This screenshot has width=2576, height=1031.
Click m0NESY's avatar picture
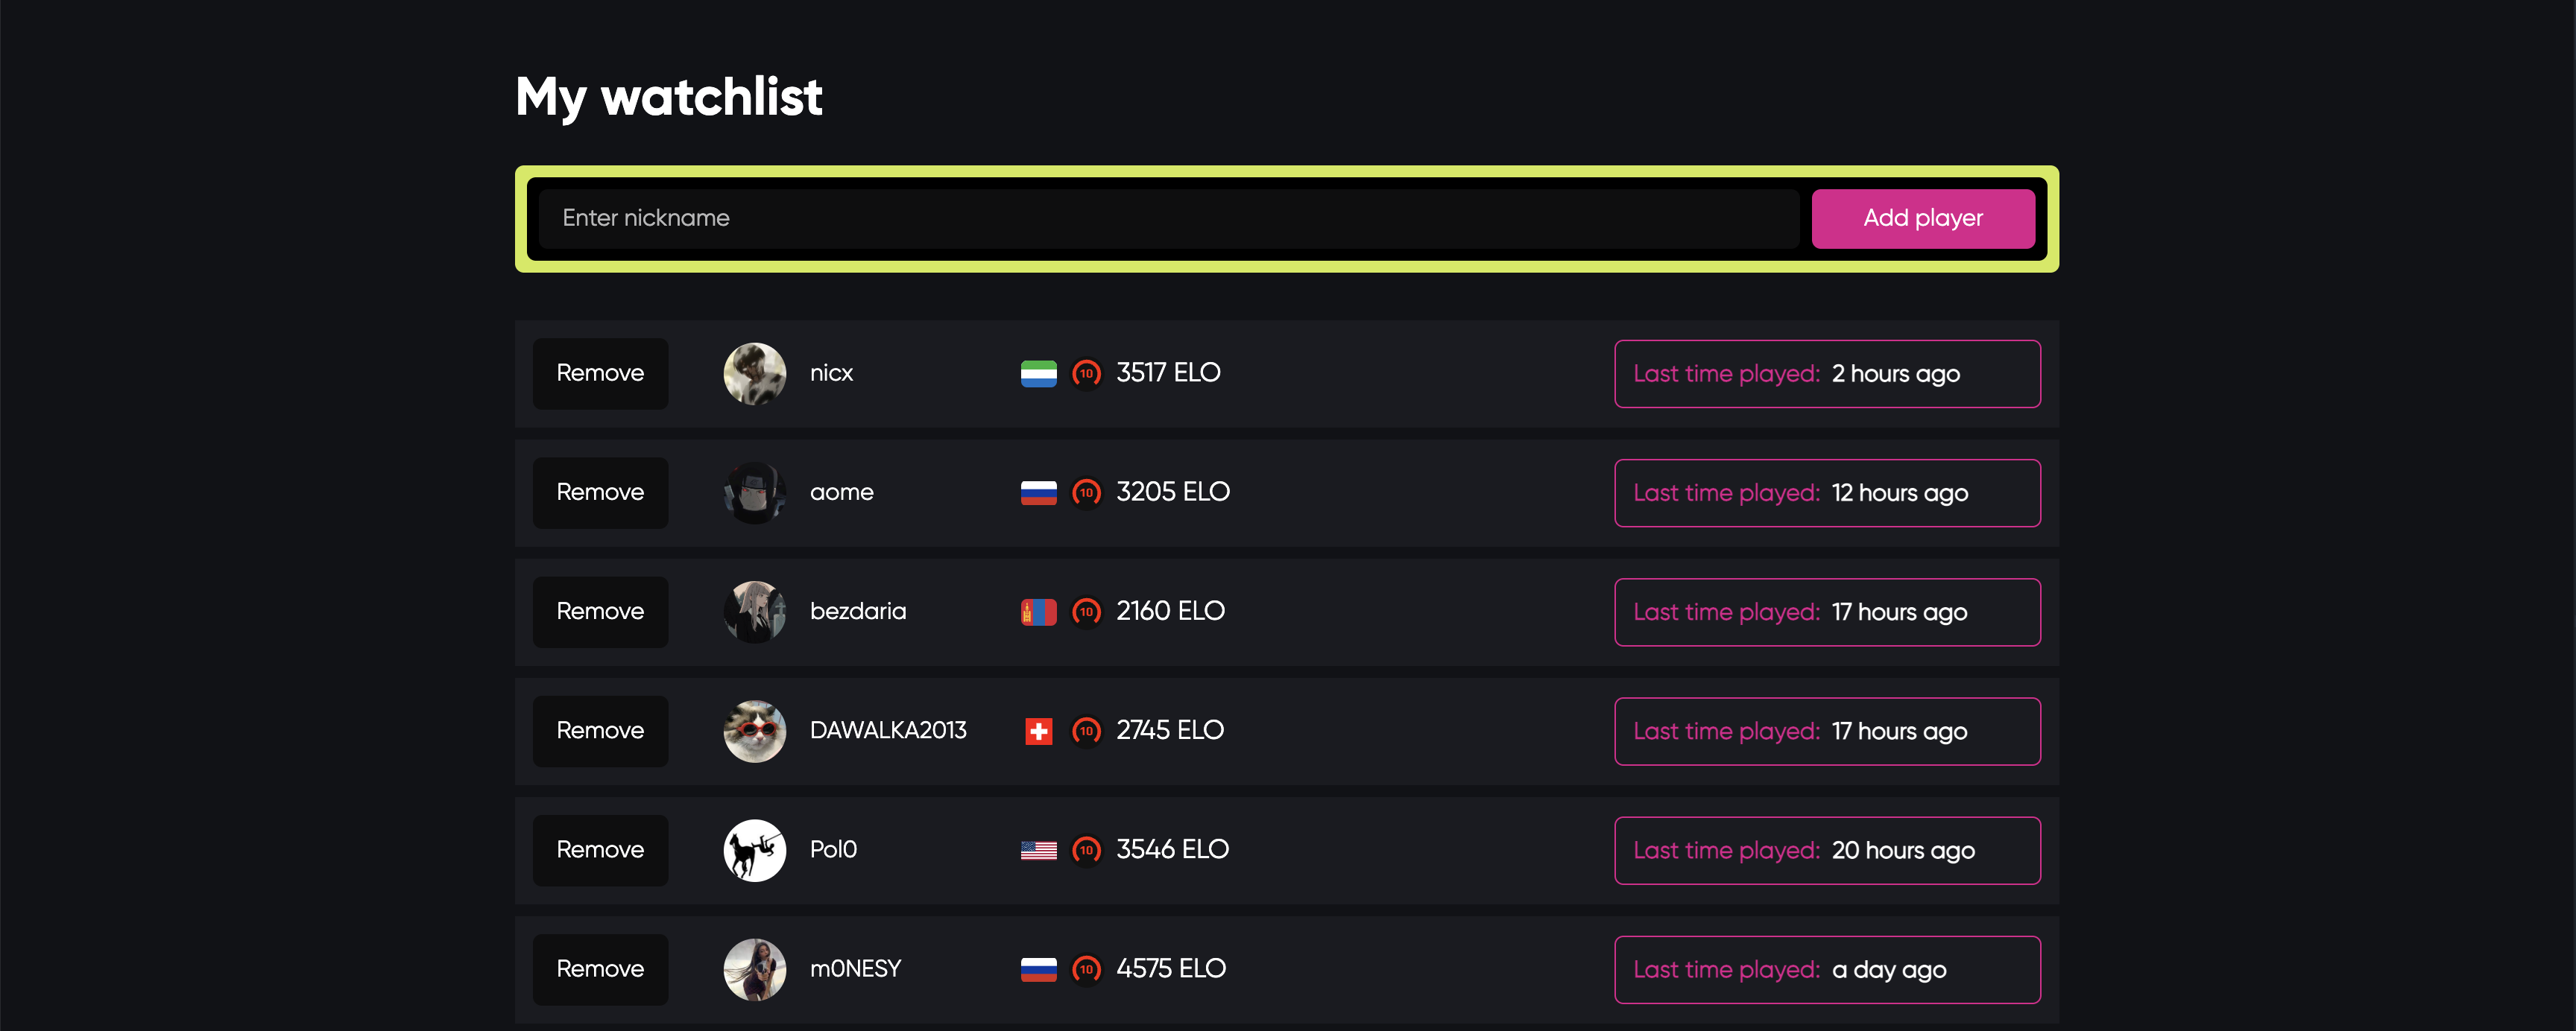[755, 969]
